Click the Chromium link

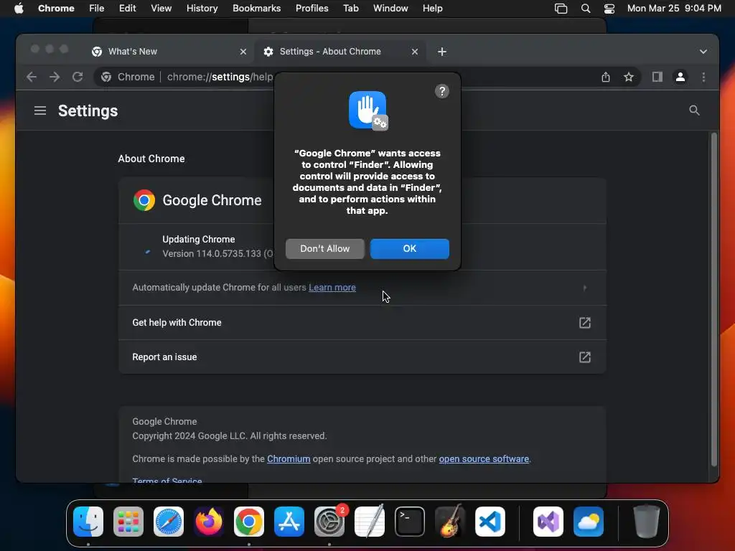tap(289, 458)
